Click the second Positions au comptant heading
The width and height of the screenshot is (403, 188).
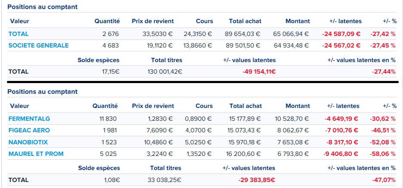tap(43, 92)
